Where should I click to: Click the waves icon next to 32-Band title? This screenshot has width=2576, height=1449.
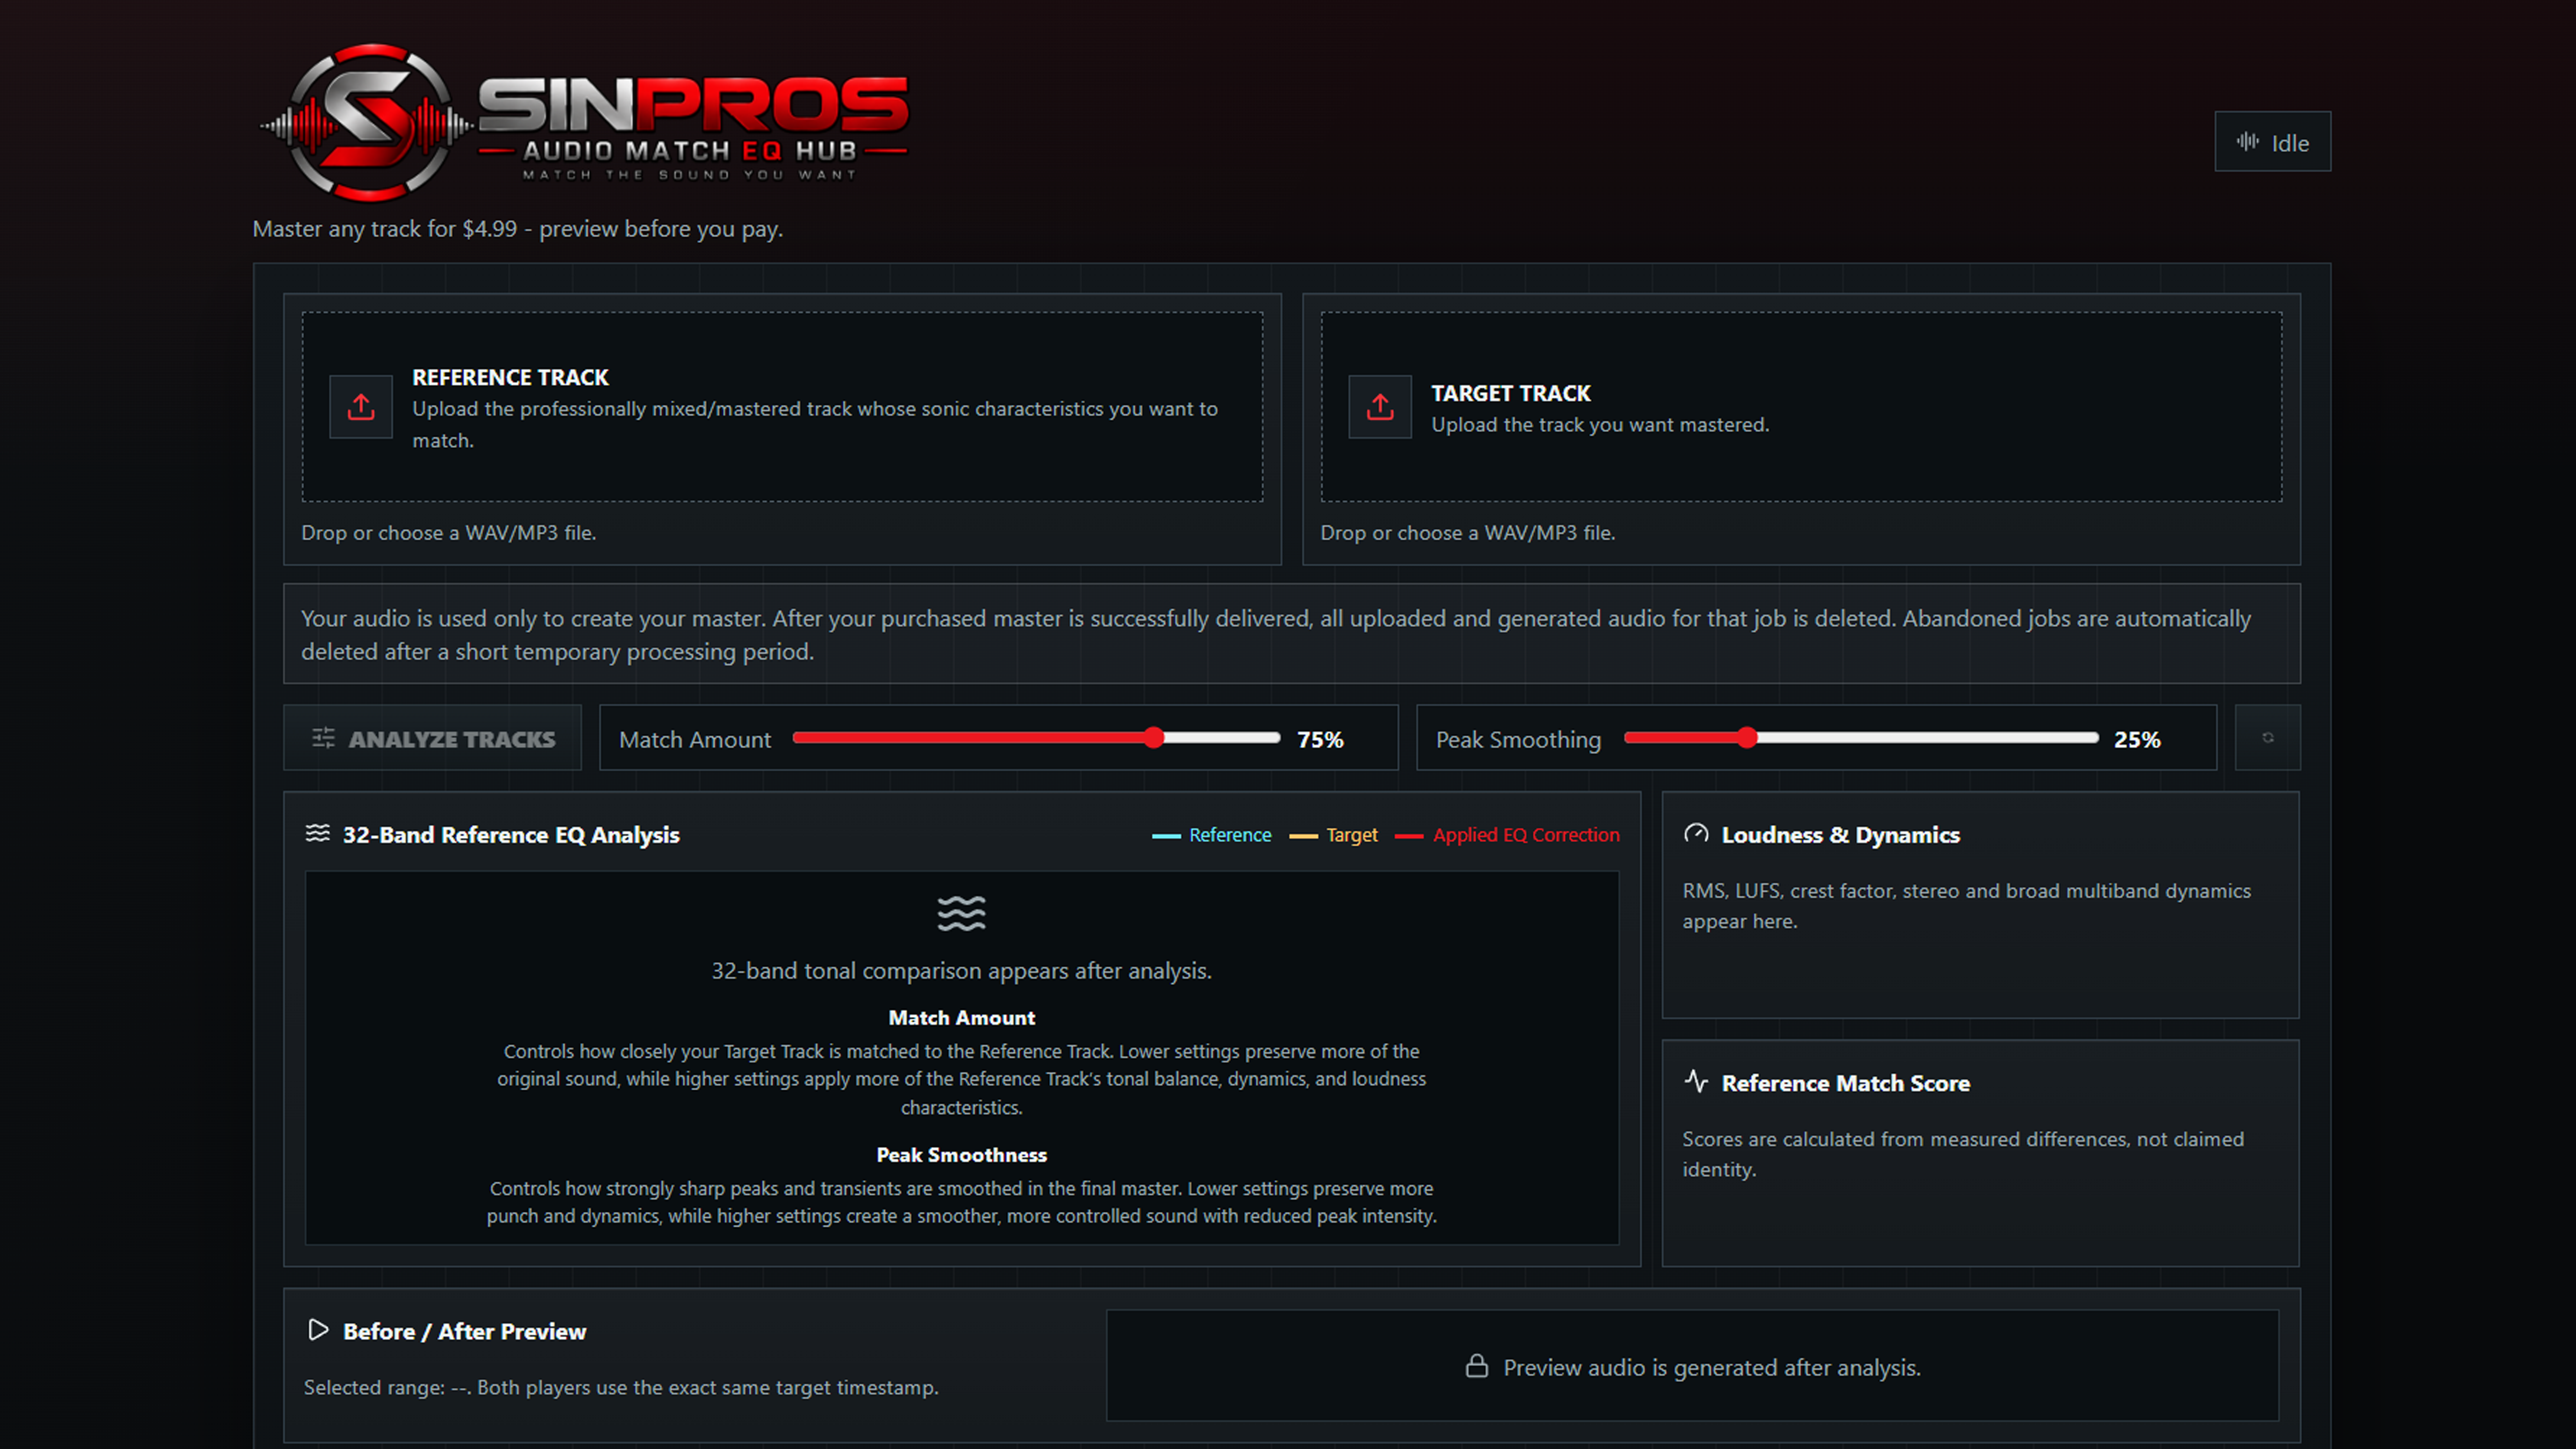coord(318,833)
